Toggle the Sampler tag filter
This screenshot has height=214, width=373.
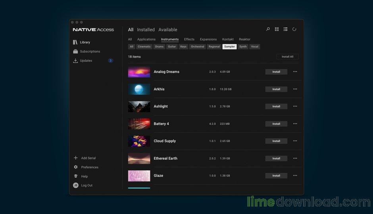(230, 46)
